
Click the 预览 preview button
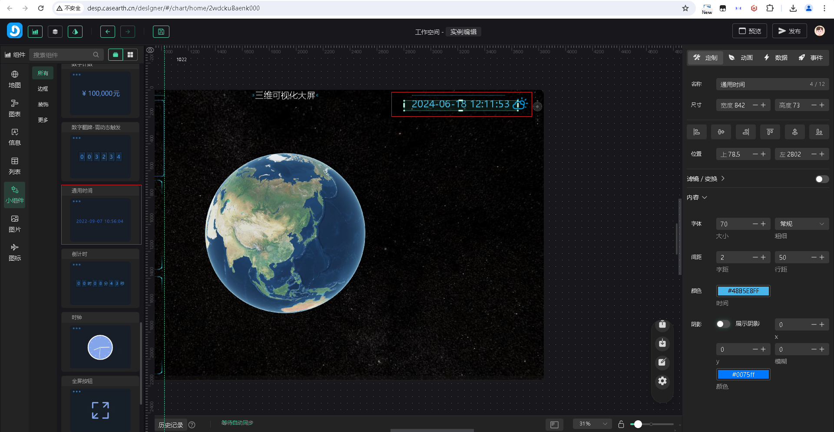point(750,31)
